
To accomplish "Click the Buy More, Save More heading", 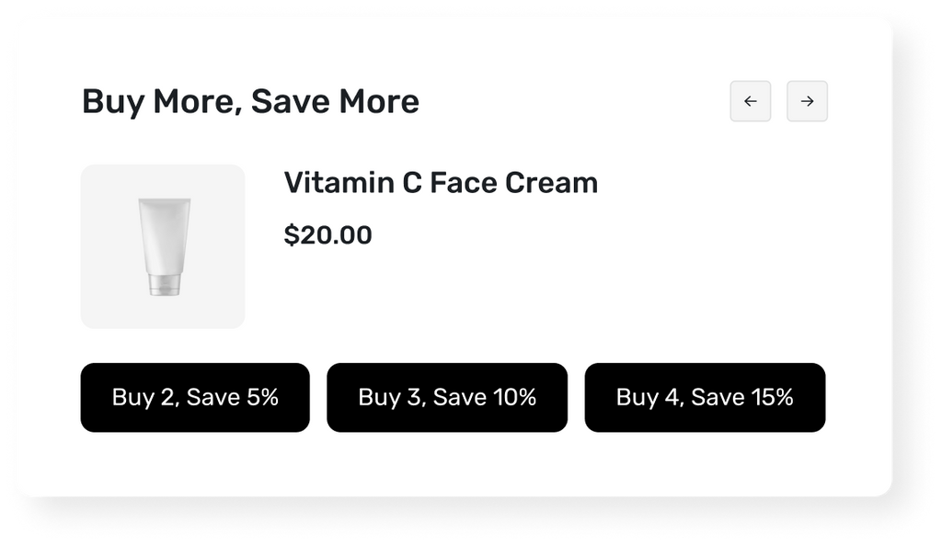I will tap(250, 101).
